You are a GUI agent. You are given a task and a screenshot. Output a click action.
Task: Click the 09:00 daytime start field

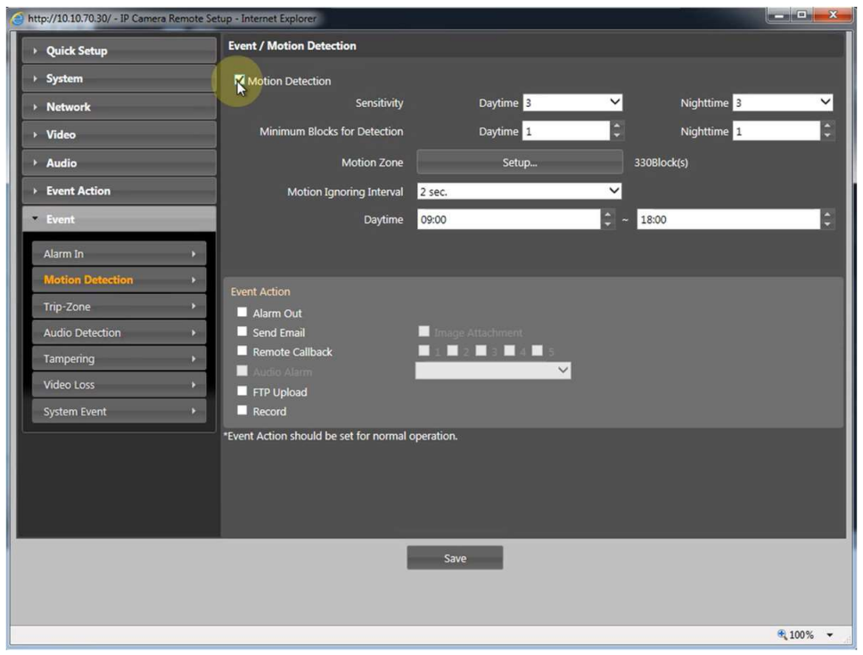[x=508, y=219]
